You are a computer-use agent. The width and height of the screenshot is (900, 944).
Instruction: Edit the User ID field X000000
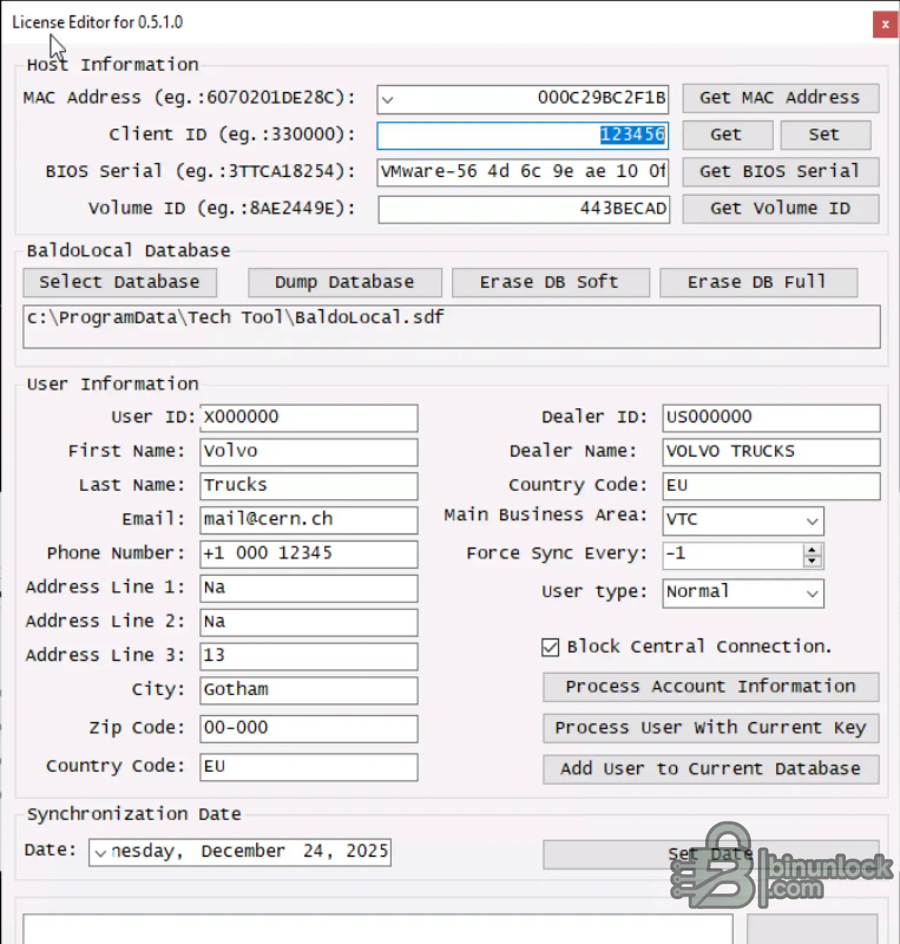point(308,418)
